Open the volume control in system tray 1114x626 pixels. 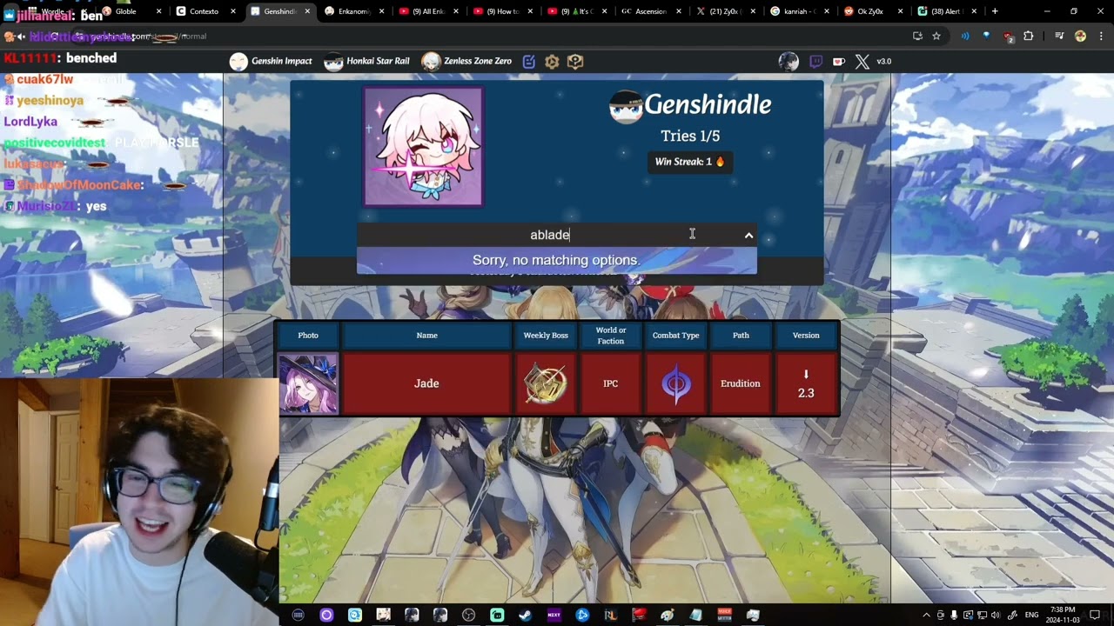coord(996,616)
